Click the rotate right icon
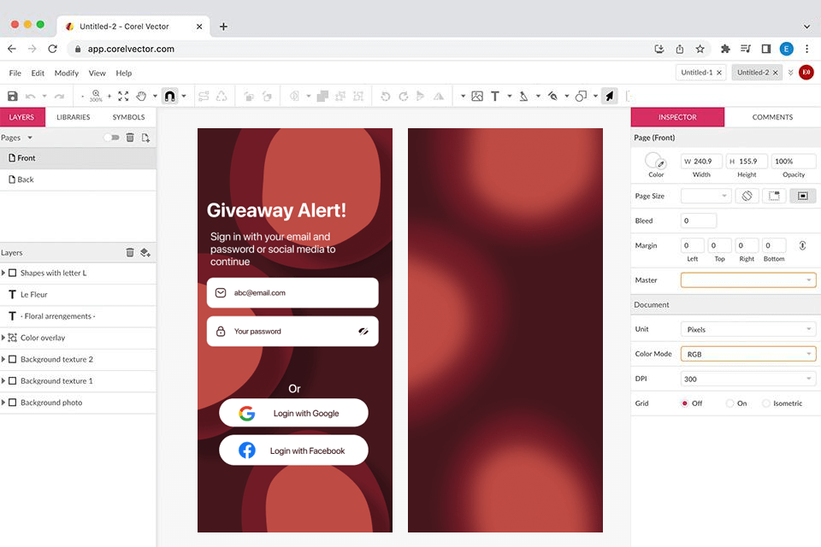821x547 pixels. (403, 97)
